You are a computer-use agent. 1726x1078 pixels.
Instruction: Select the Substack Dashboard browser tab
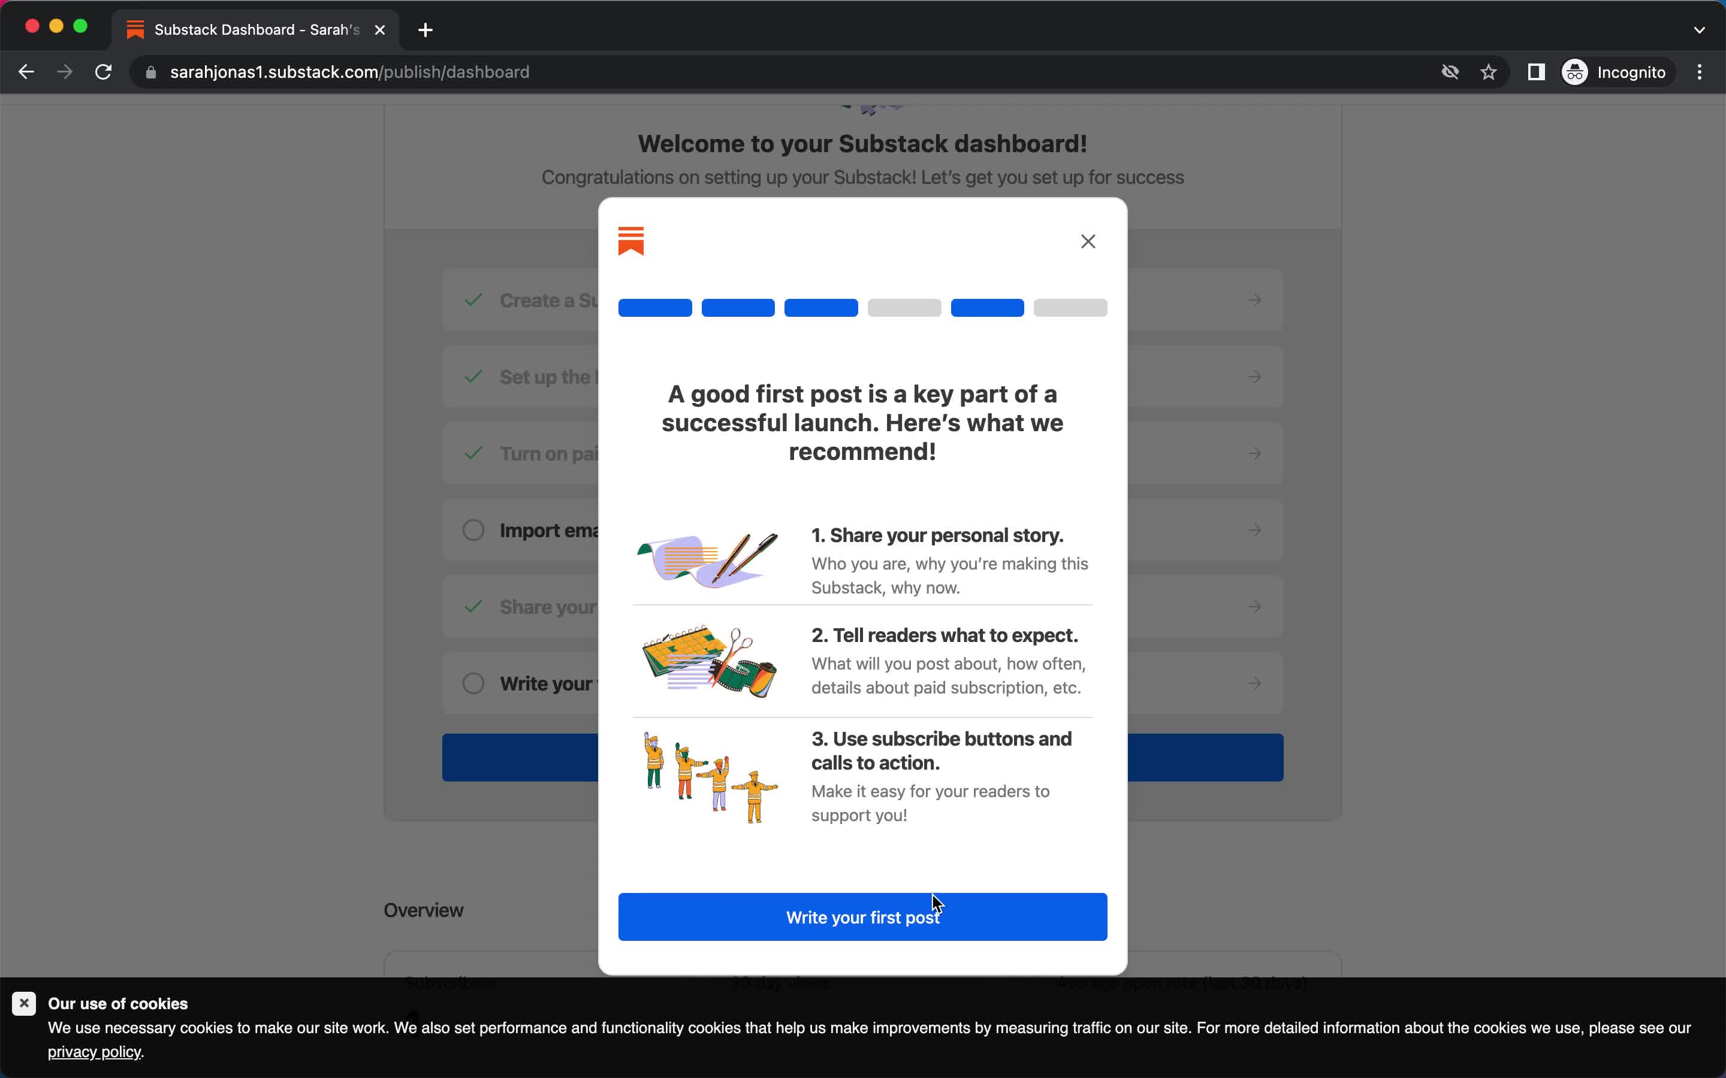coord(255,29)
